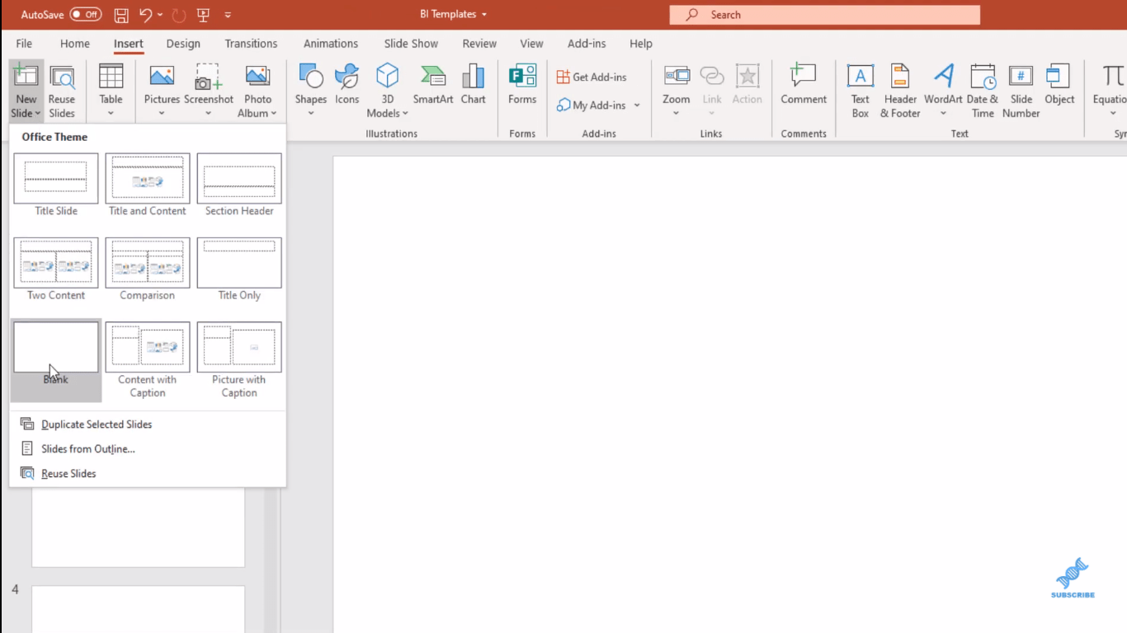Image resolution: width=1127 pixels, height=633 pixels.
Task: Open the Add-ins tab
Action: tap(587, 44)
